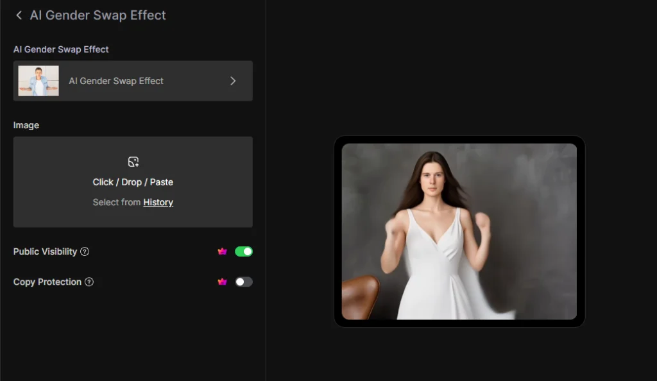
Task: Open the Public Visibility help icon
Action: click(85, 251)
